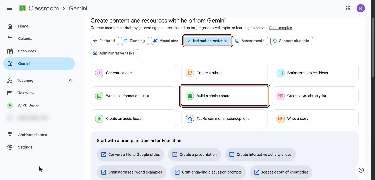Select the Administrative tasks filter chip
Image resolution: width=375 pixels, height=180 pixels.
pyautogui.click(x=114, y=53)
